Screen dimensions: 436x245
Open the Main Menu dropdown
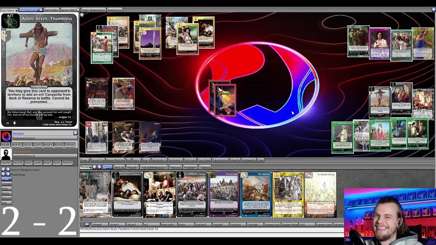point(9,10)
